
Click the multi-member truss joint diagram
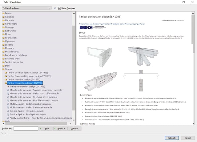(x=143, y=56)
